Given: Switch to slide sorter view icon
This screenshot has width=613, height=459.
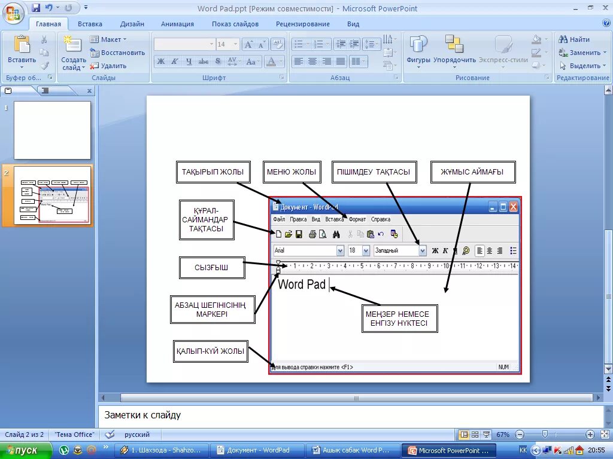Looking at the screenshot, I should pos(475,434).
